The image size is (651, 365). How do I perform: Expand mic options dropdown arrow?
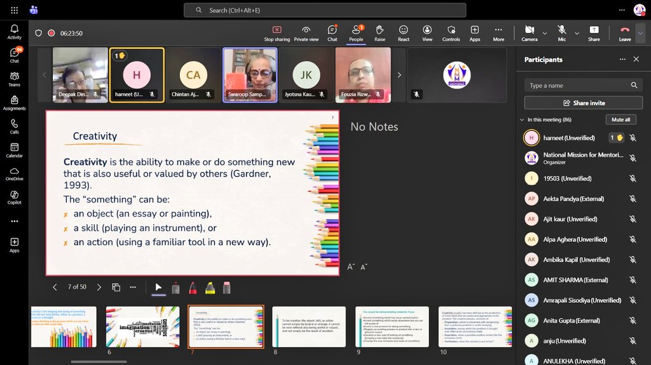(x=577, y=33)
